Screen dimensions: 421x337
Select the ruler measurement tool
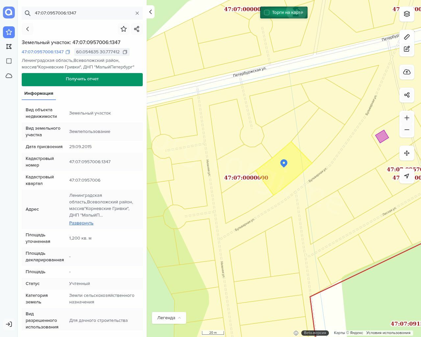407,37
